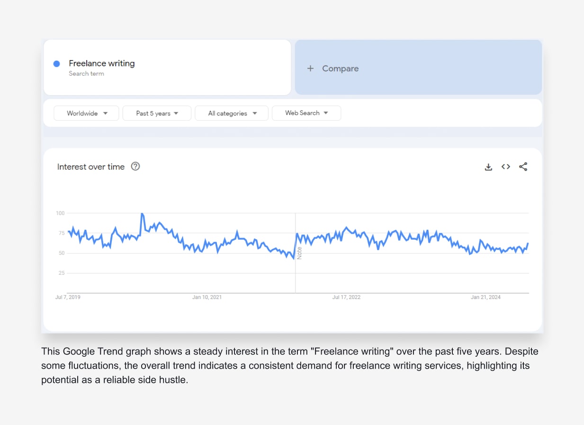Expand the All categories dropdown

click(232, 113)
